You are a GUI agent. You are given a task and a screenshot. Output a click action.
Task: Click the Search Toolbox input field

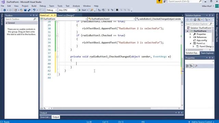pos(19,19)
